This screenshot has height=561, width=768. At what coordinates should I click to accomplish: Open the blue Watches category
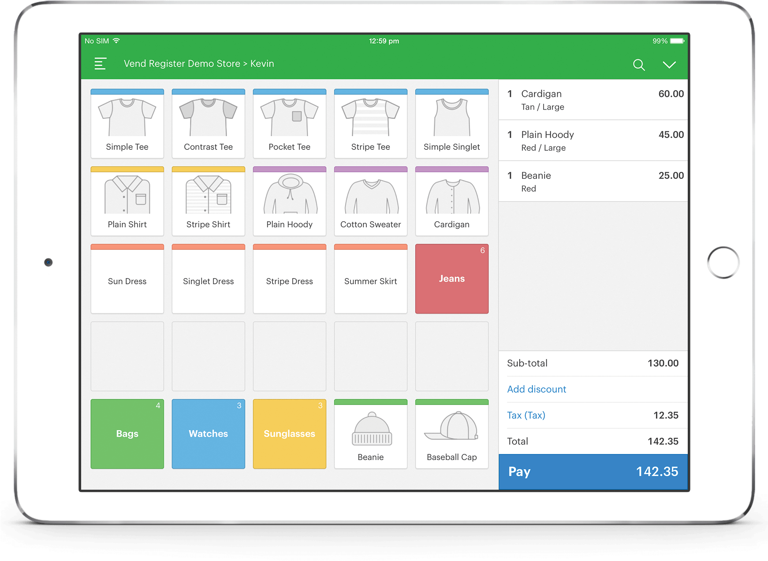coord(208,434)
